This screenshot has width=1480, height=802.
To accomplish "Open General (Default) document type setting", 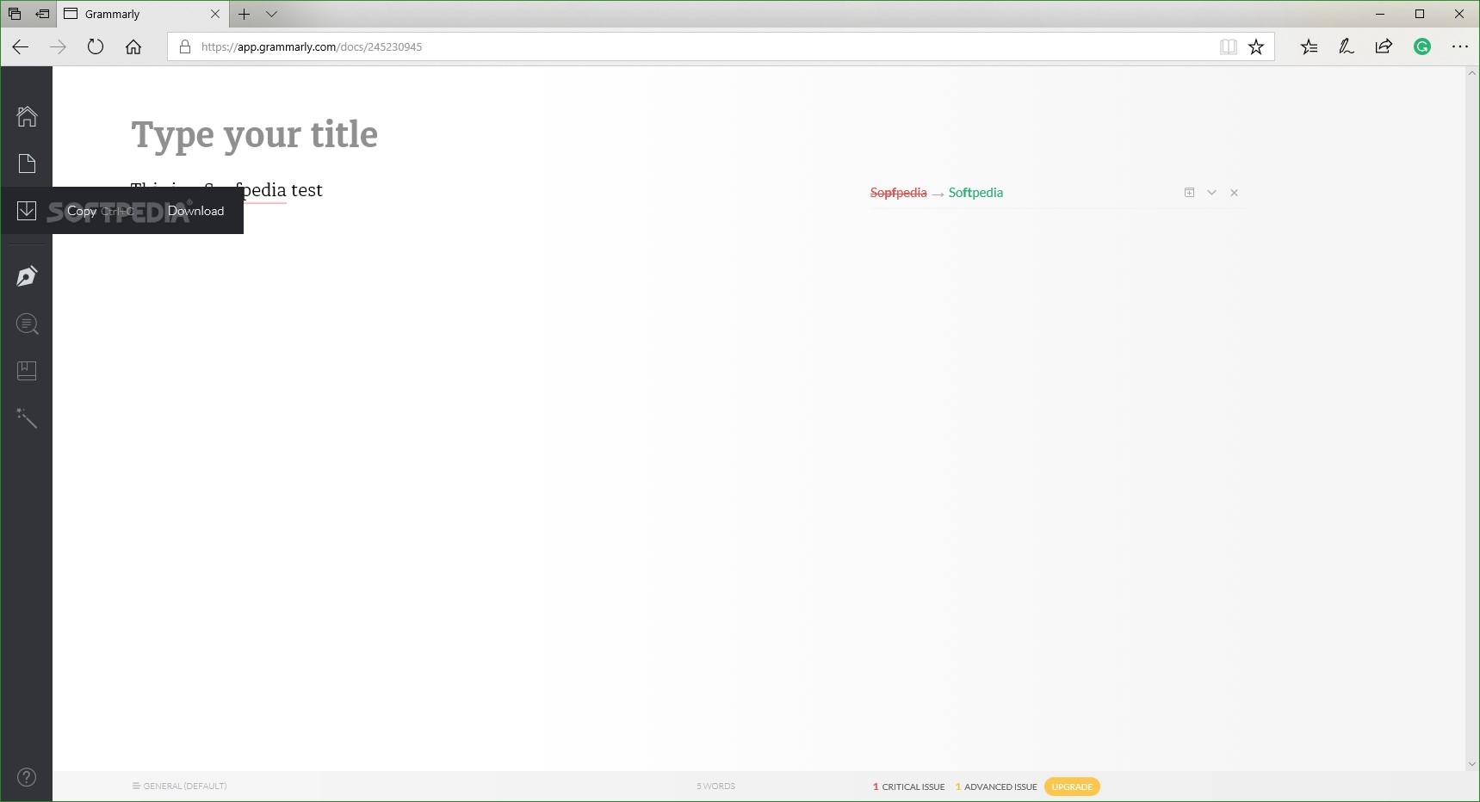I will pos(179,786).
